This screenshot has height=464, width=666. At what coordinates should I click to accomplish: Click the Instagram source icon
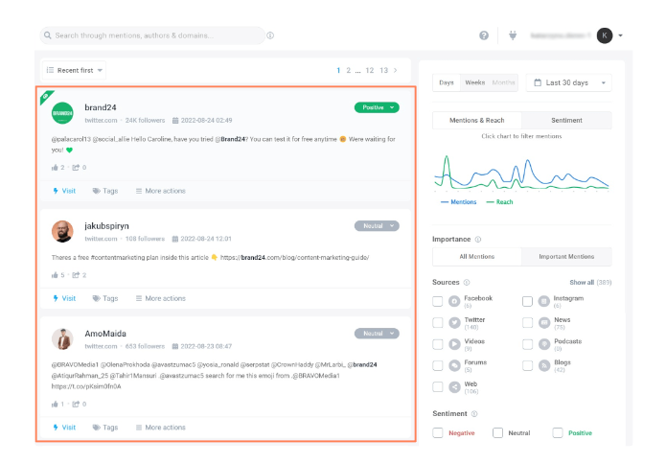[544, 301]
